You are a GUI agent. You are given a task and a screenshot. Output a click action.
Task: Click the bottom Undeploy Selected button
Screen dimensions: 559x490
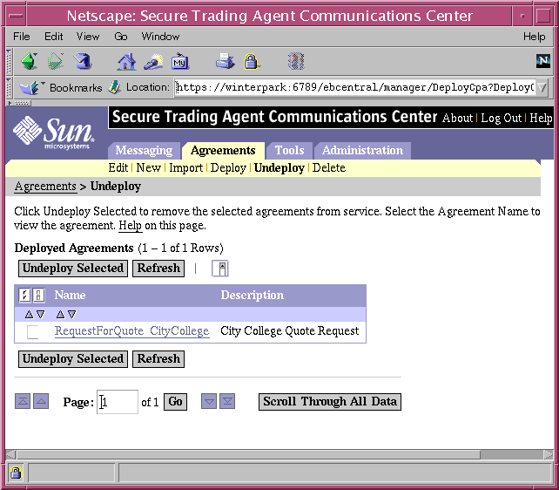pyautogui.click(x=73, y=359)
